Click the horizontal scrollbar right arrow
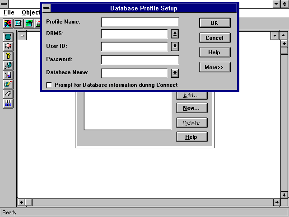The image size is (289, 217). [x=277, y=202]
